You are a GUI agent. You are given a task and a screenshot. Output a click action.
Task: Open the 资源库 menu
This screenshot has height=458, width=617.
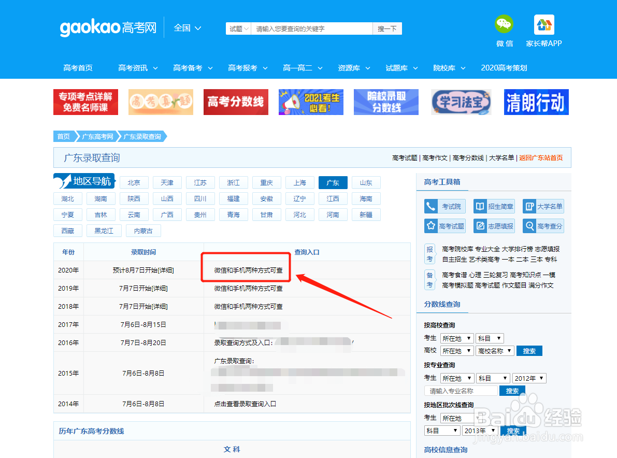point(350,68)
